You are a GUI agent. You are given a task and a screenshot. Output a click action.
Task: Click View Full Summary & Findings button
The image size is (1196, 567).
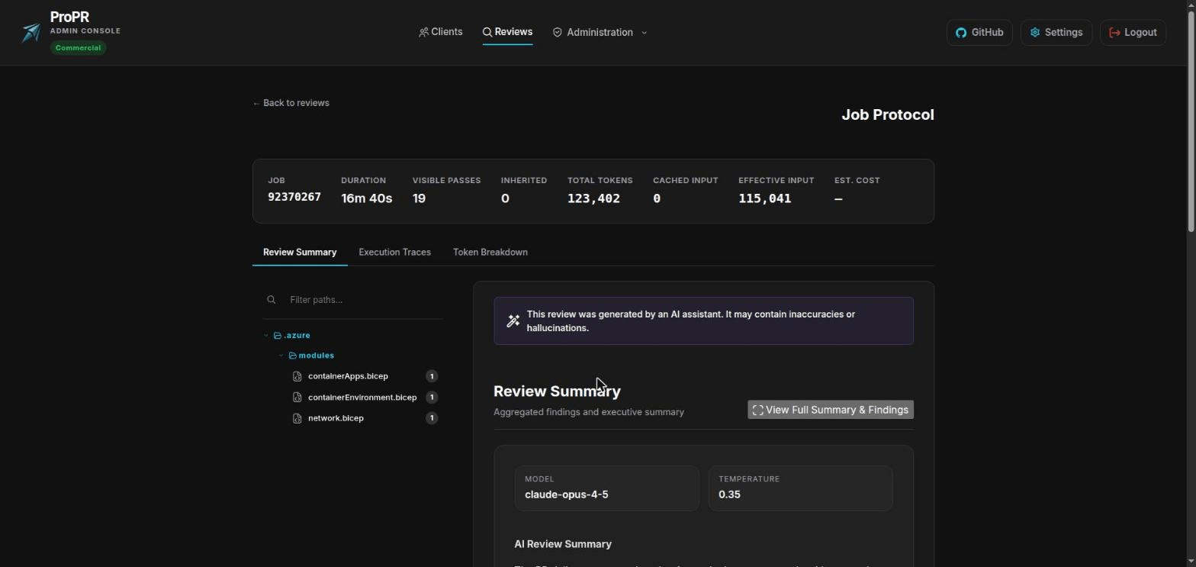pos(831,410)
